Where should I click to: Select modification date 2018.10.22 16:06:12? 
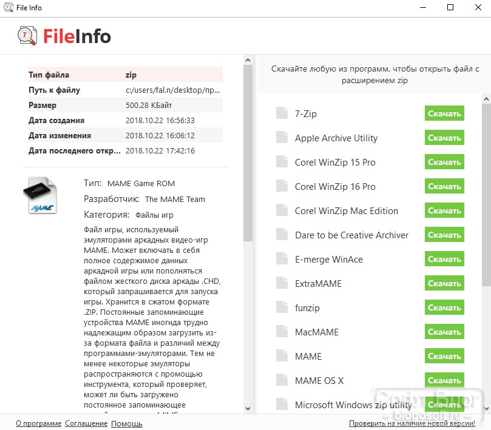point(160,135)
